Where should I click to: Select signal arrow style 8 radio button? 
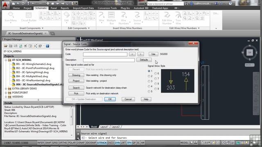[x=156, y=84]
